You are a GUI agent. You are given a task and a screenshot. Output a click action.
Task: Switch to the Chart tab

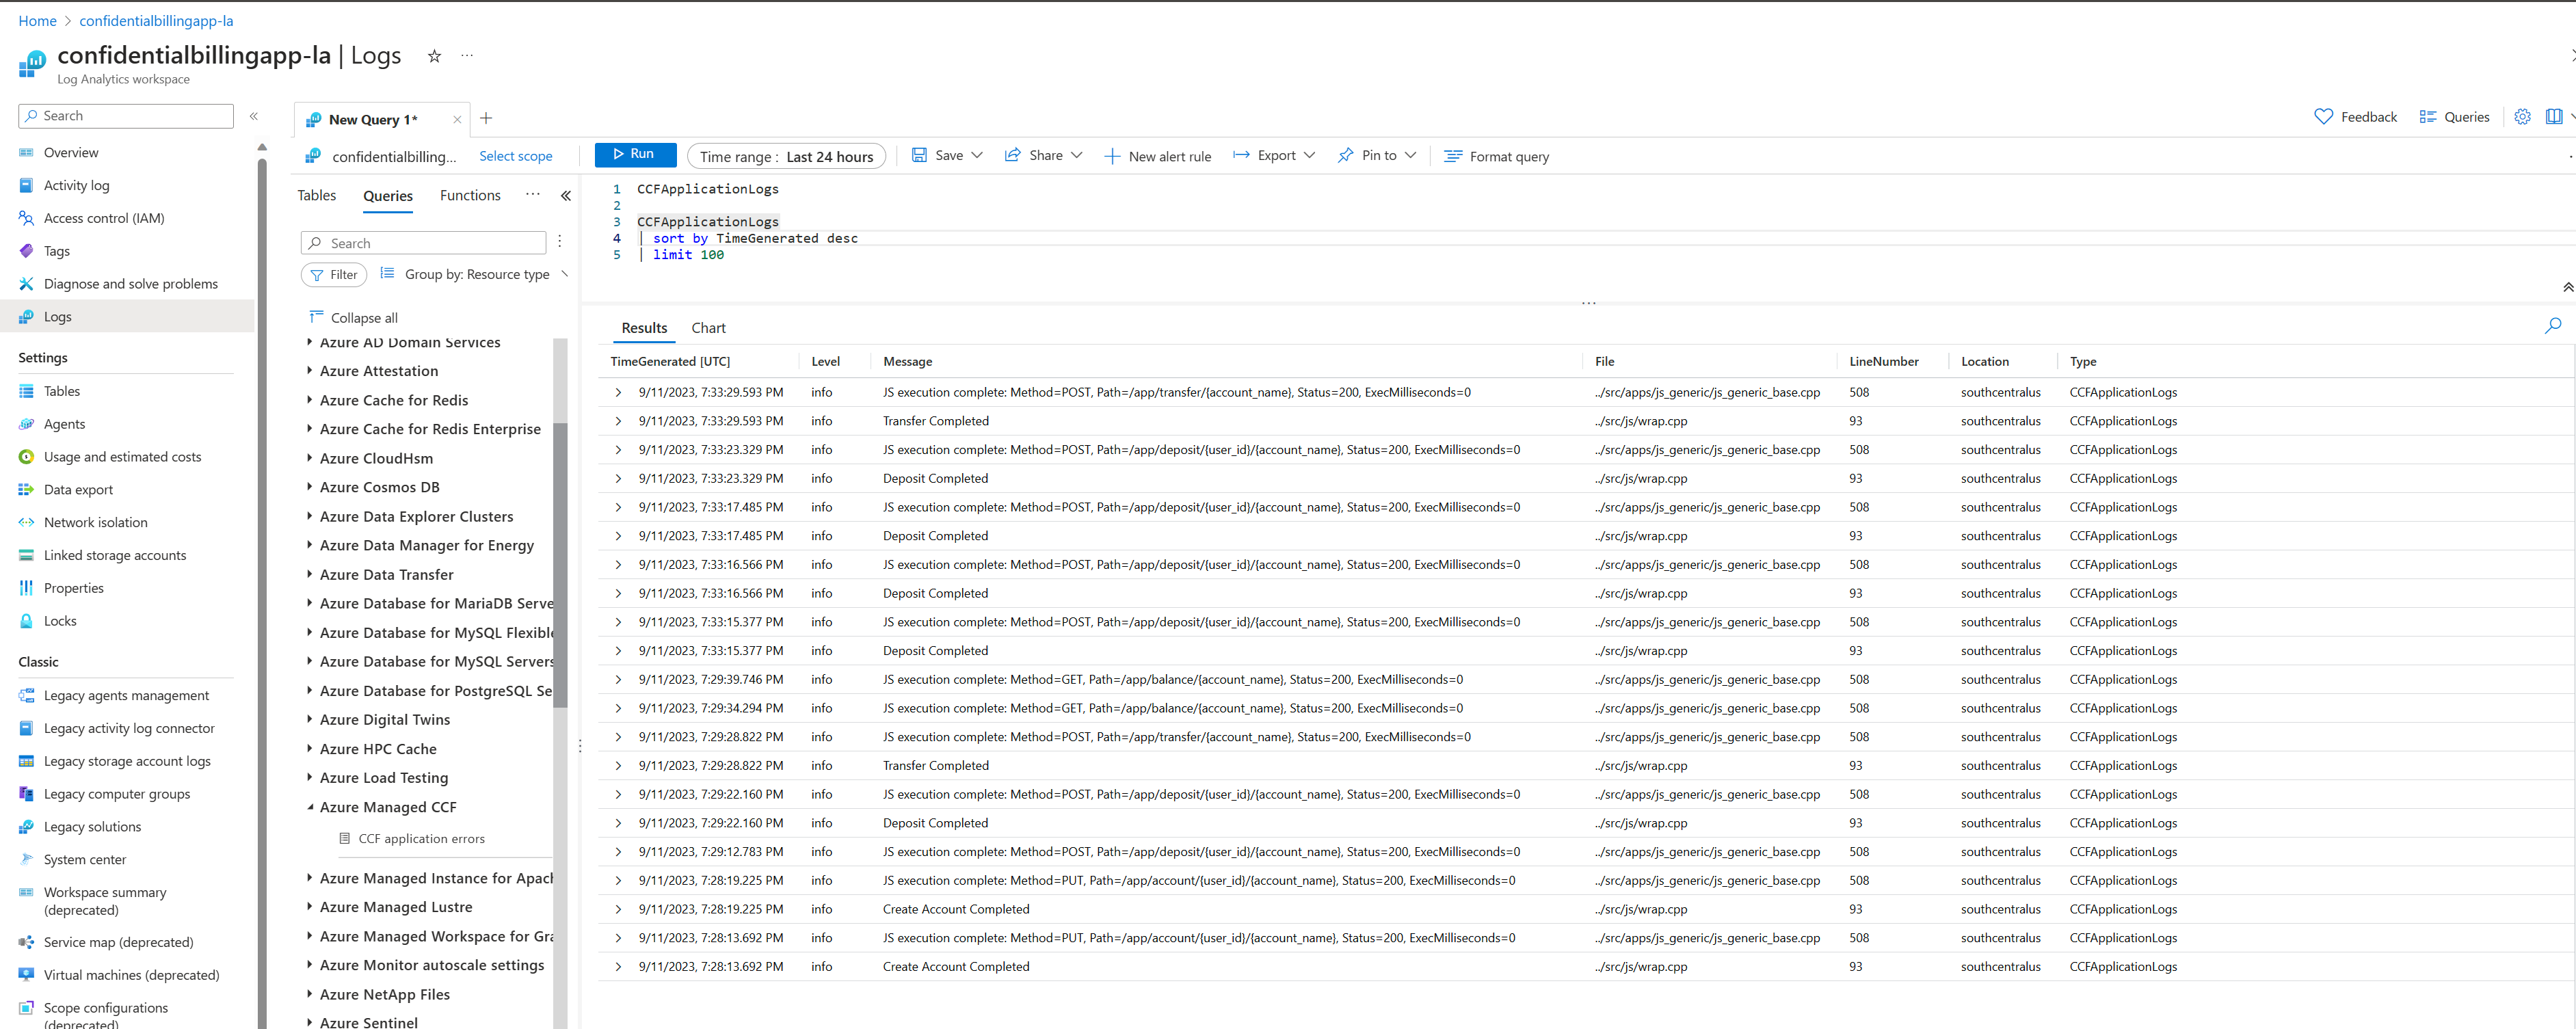[708, 325]
